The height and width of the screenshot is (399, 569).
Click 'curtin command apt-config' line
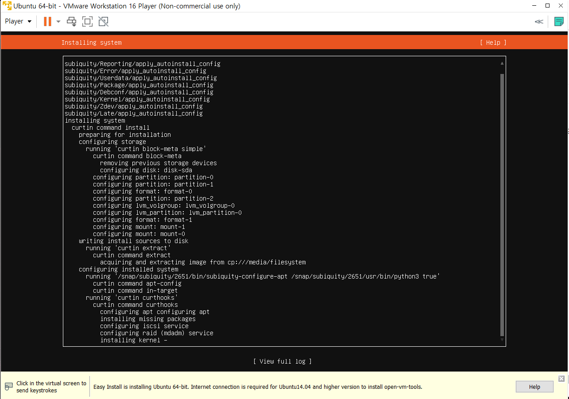click(137, 283)
